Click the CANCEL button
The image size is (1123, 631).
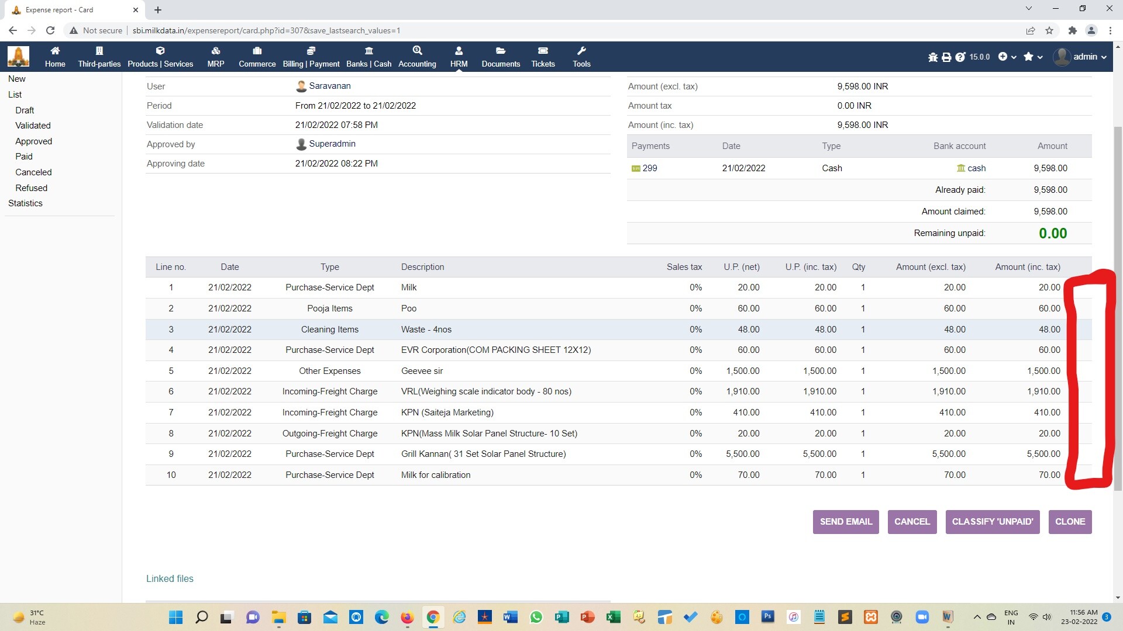click(x=912, y=522)
